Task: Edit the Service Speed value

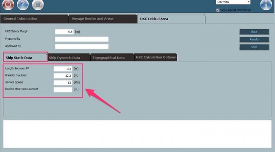Action: [63, 83]
